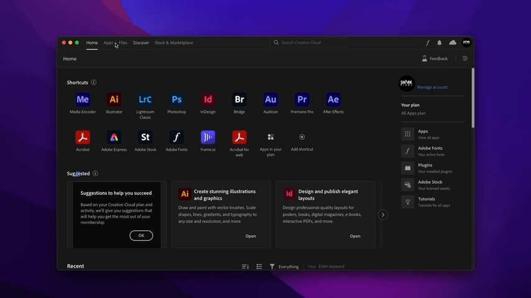Open preferences sliders icon beside Feedback

[x=465, y=58]
